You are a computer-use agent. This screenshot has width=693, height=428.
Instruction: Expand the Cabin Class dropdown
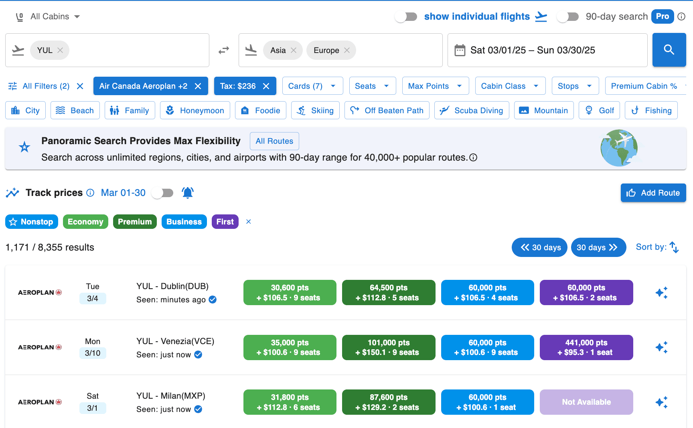click(510, 86)
